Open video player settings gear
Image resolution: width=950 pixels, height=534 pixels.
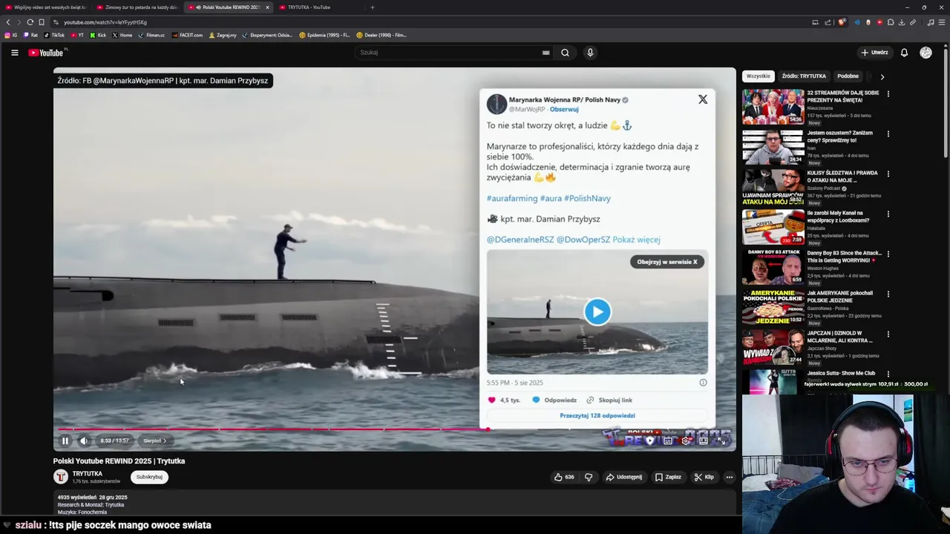[686, 441]
